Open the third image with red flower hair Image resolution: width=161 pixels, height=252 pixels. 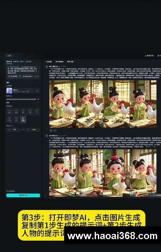click(116, 173)
